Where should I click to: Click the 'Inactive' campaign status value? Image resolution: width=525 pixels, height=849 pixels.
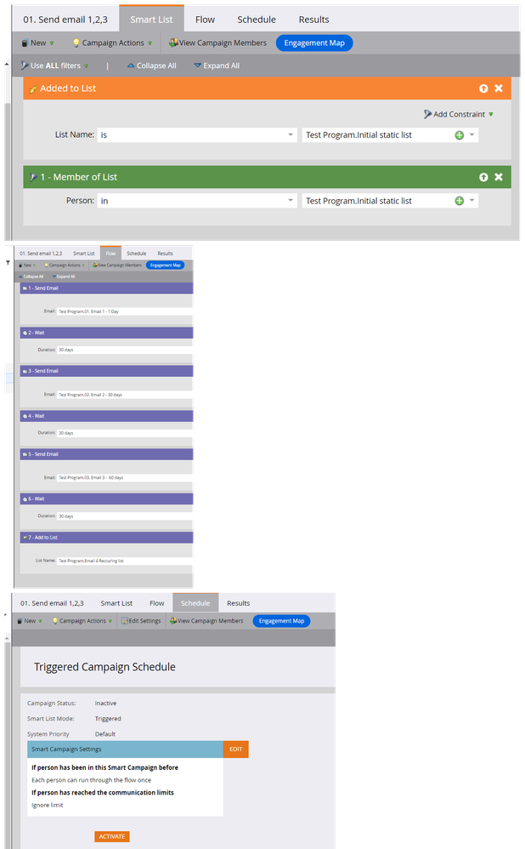[x=105, y=704]
